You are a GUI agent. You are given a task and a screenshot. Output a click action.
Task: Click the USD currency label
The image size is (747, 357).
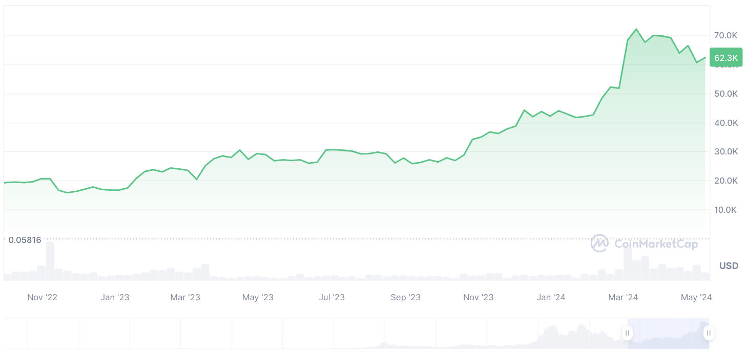[x=729, y=266]
